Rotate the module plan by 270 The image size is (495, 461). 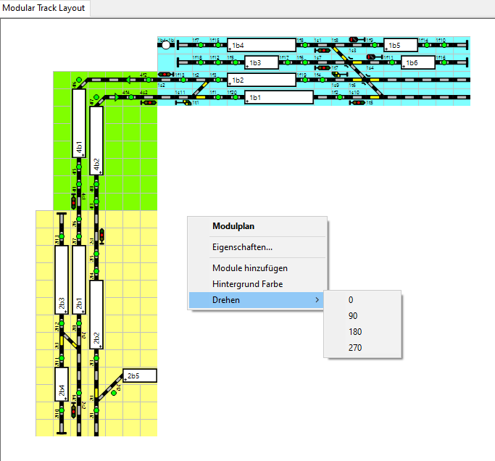click(x=354, y=348)
